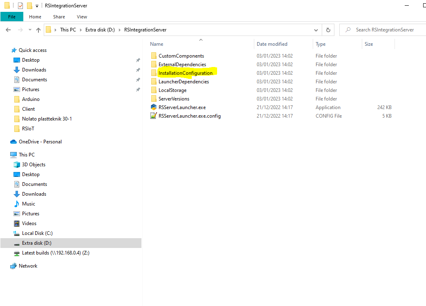Click the pin icon next to Quick access Pictures
Viewport: 426px width, 306px height.
[x=138, y=89]
